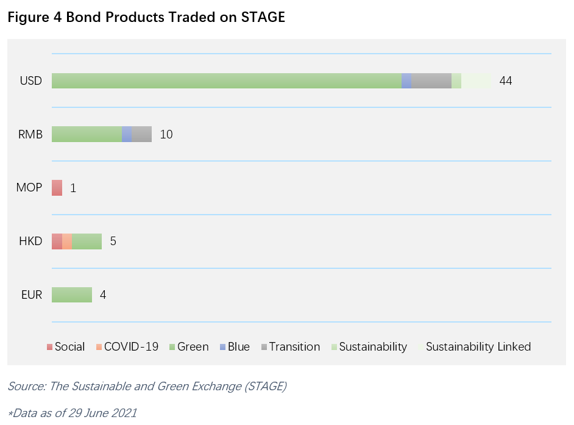This screenshot has height=425, width=574.
Task: Click the red MOP Social bar
Action: [x=57, y=188]
